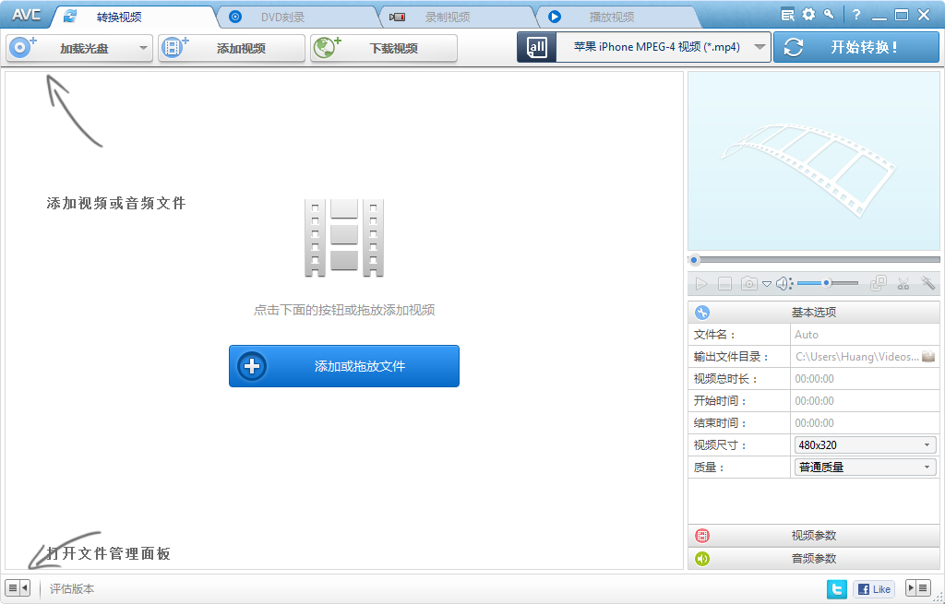Browse output folder via folder icon
Viewport: 945px width, 604px height.
pos(928,356)
